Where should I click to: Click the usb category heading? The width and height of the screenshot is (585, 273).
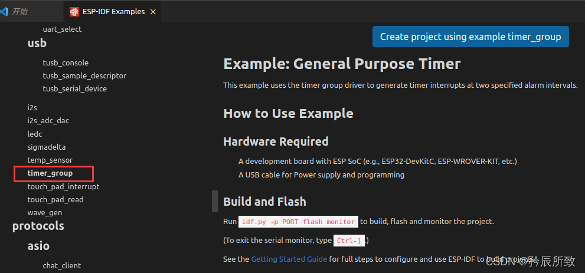point(37,44)
